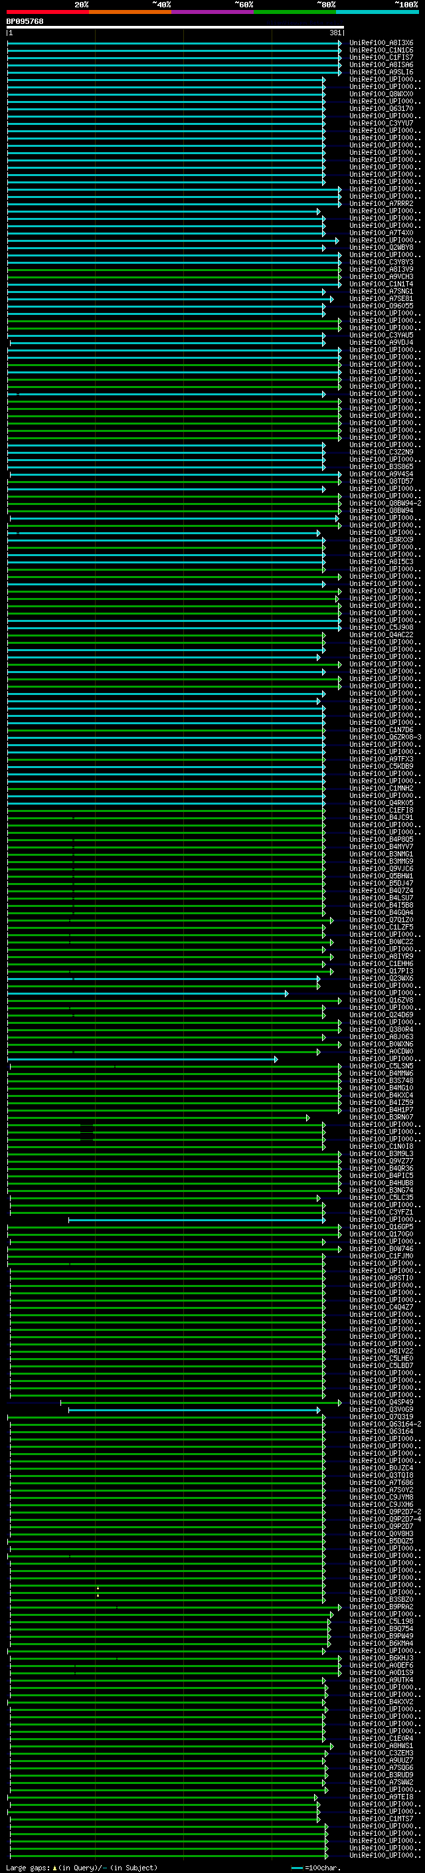Select the UniRef100_A7SNG1 label
Screen dimensions: 425x1873
click(381, 291)
